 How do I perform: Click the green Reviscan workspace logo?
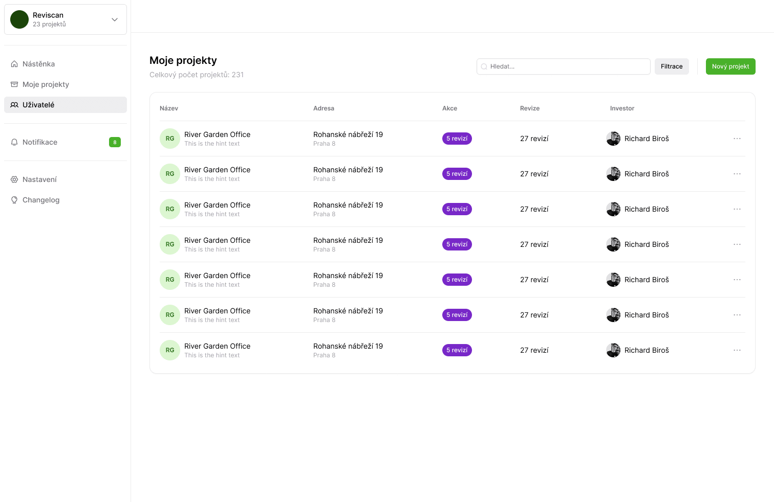tap(19, 19)
